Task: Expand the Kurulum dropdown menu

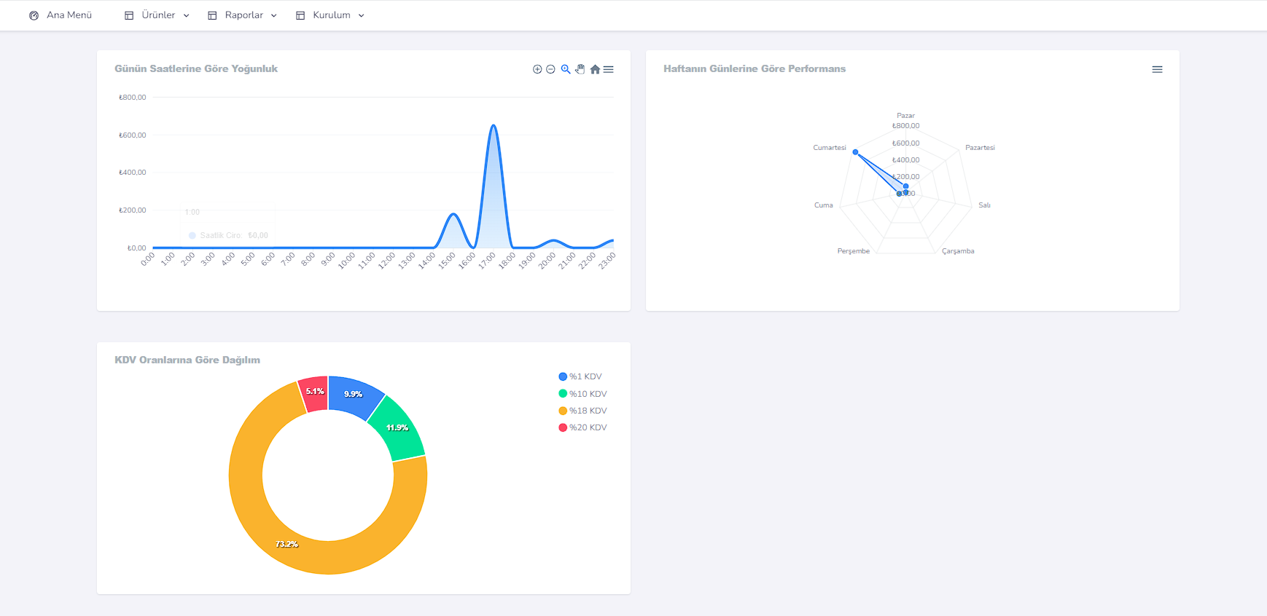Action: point(331,15)
